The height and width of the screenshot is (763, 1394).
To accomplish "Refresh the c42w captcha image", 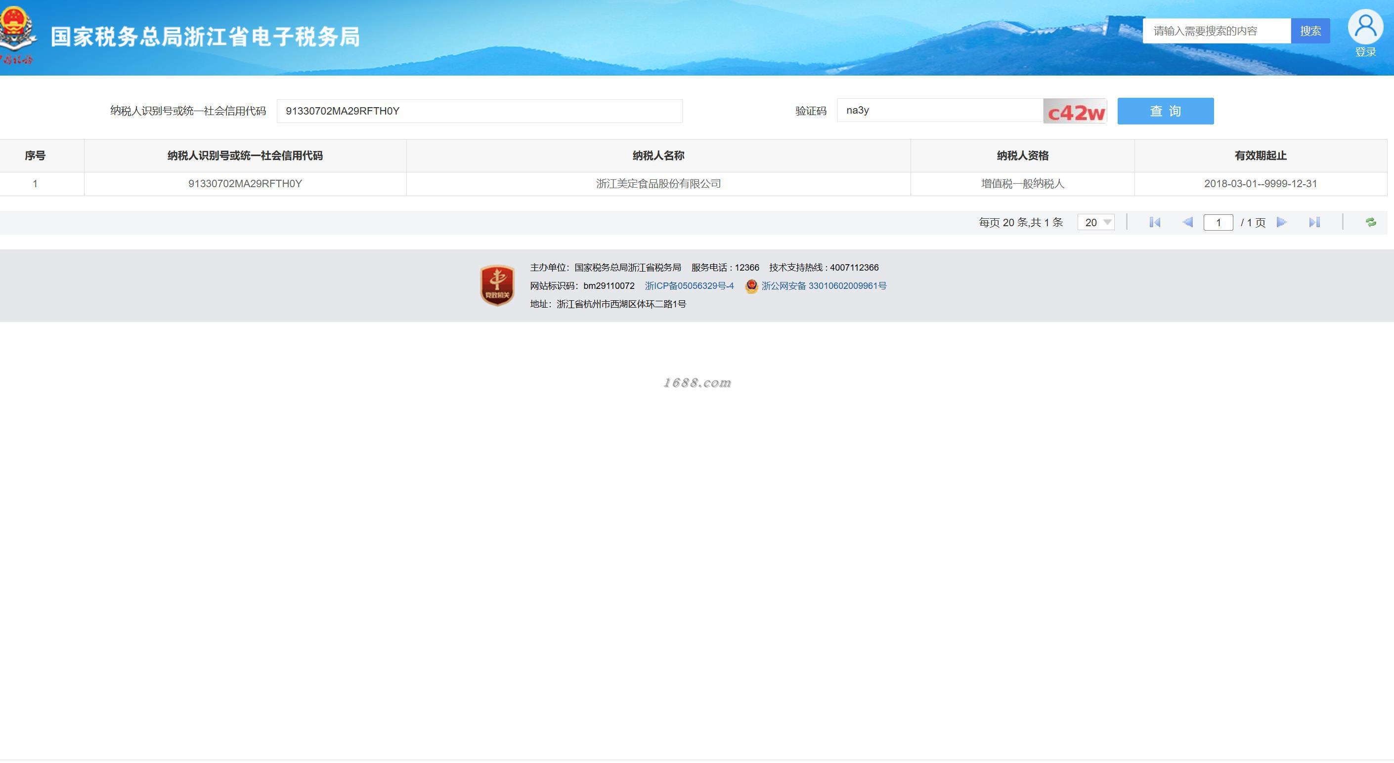I will [1075, 112].
